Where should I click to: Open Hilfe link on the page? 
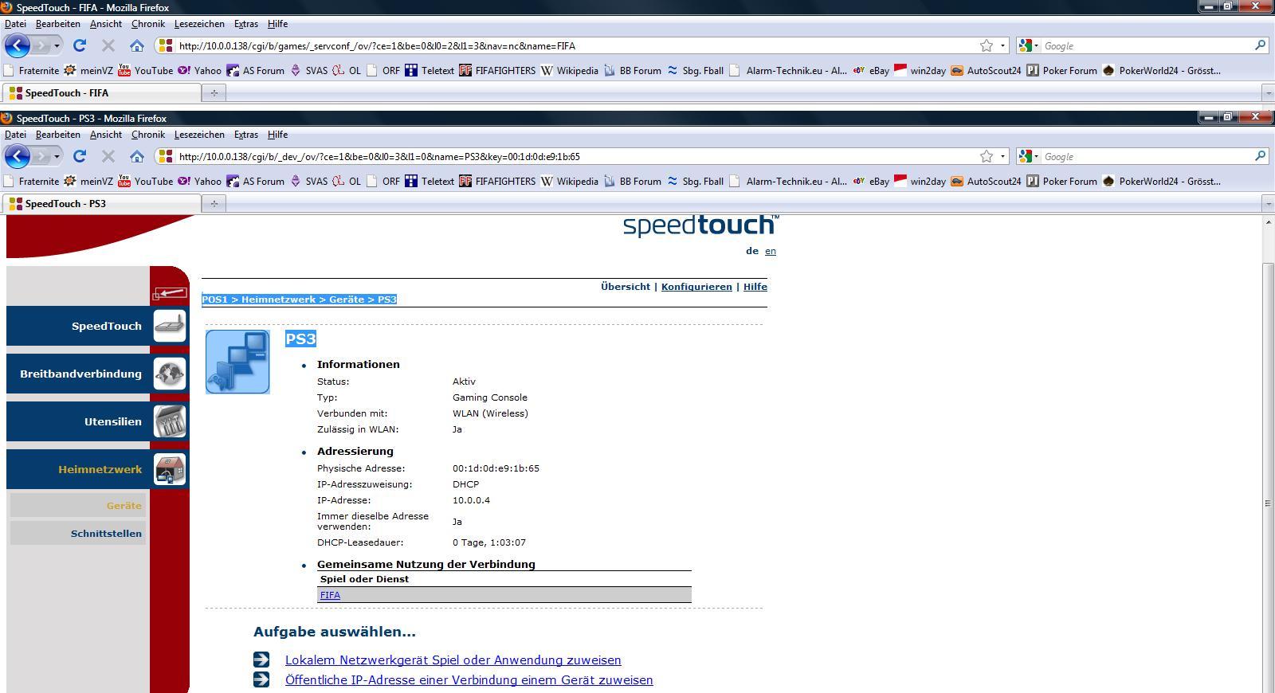pyautogui.click(x=755, y=287)
